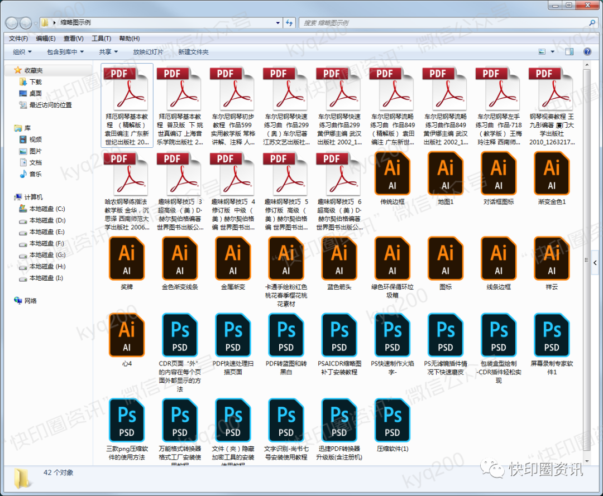Image resolution: width=603 pixels, height=496 pixels.
Task: Toggle the preview pane icon in the toolbar
Action: (x=569, y=51)
